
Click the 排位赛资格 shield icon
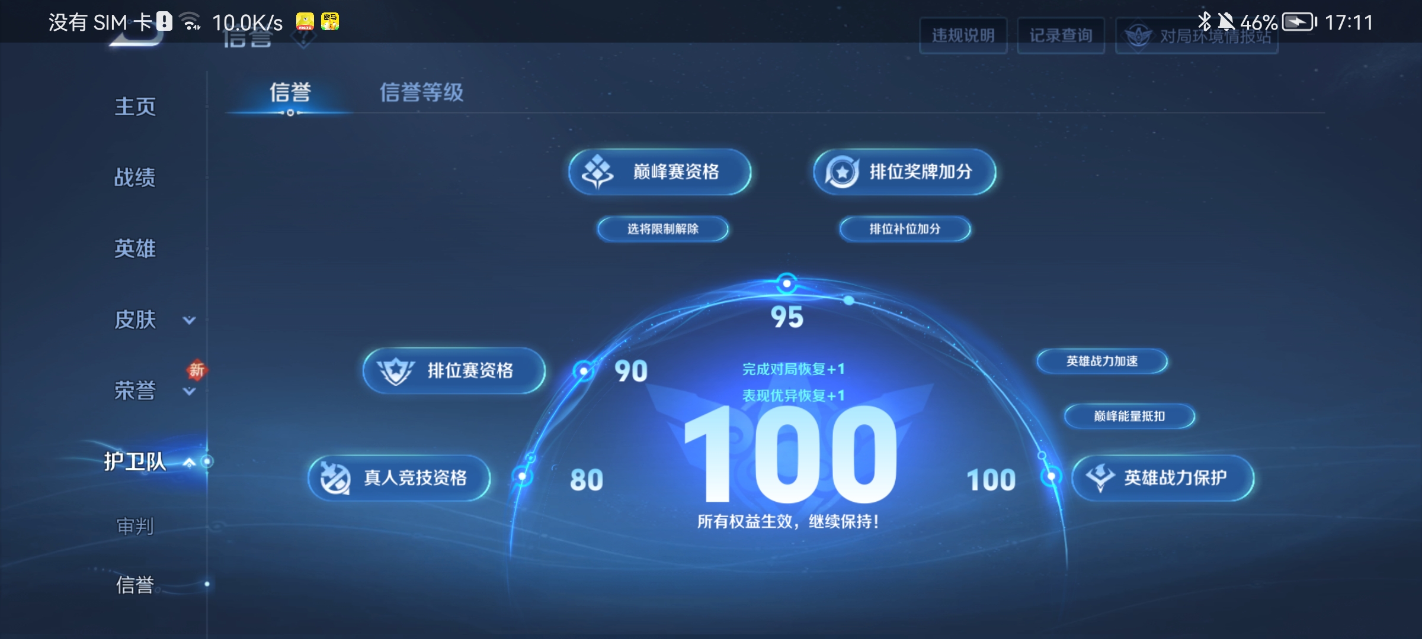pyautogui.click(x=396, y=371)
